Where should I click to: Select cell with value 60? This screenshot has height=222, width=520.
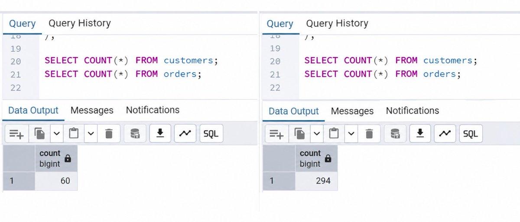tap(56, 181)
